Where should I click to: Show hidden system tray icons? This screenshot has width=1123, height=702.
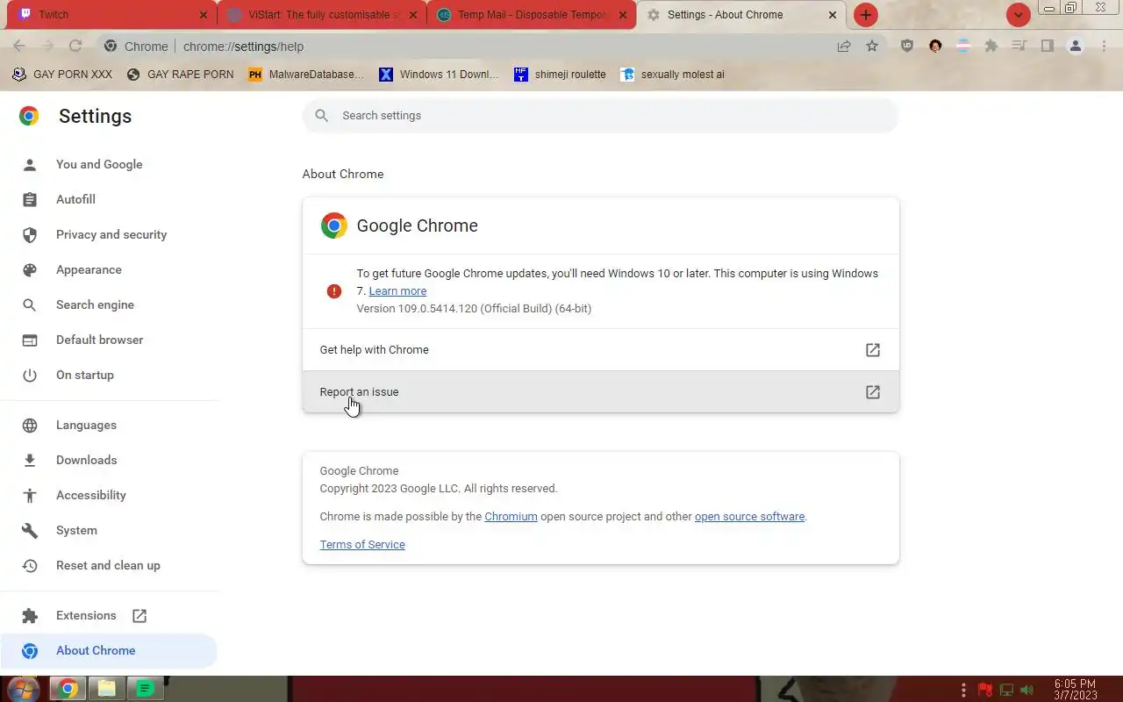(x=963, y=690)
